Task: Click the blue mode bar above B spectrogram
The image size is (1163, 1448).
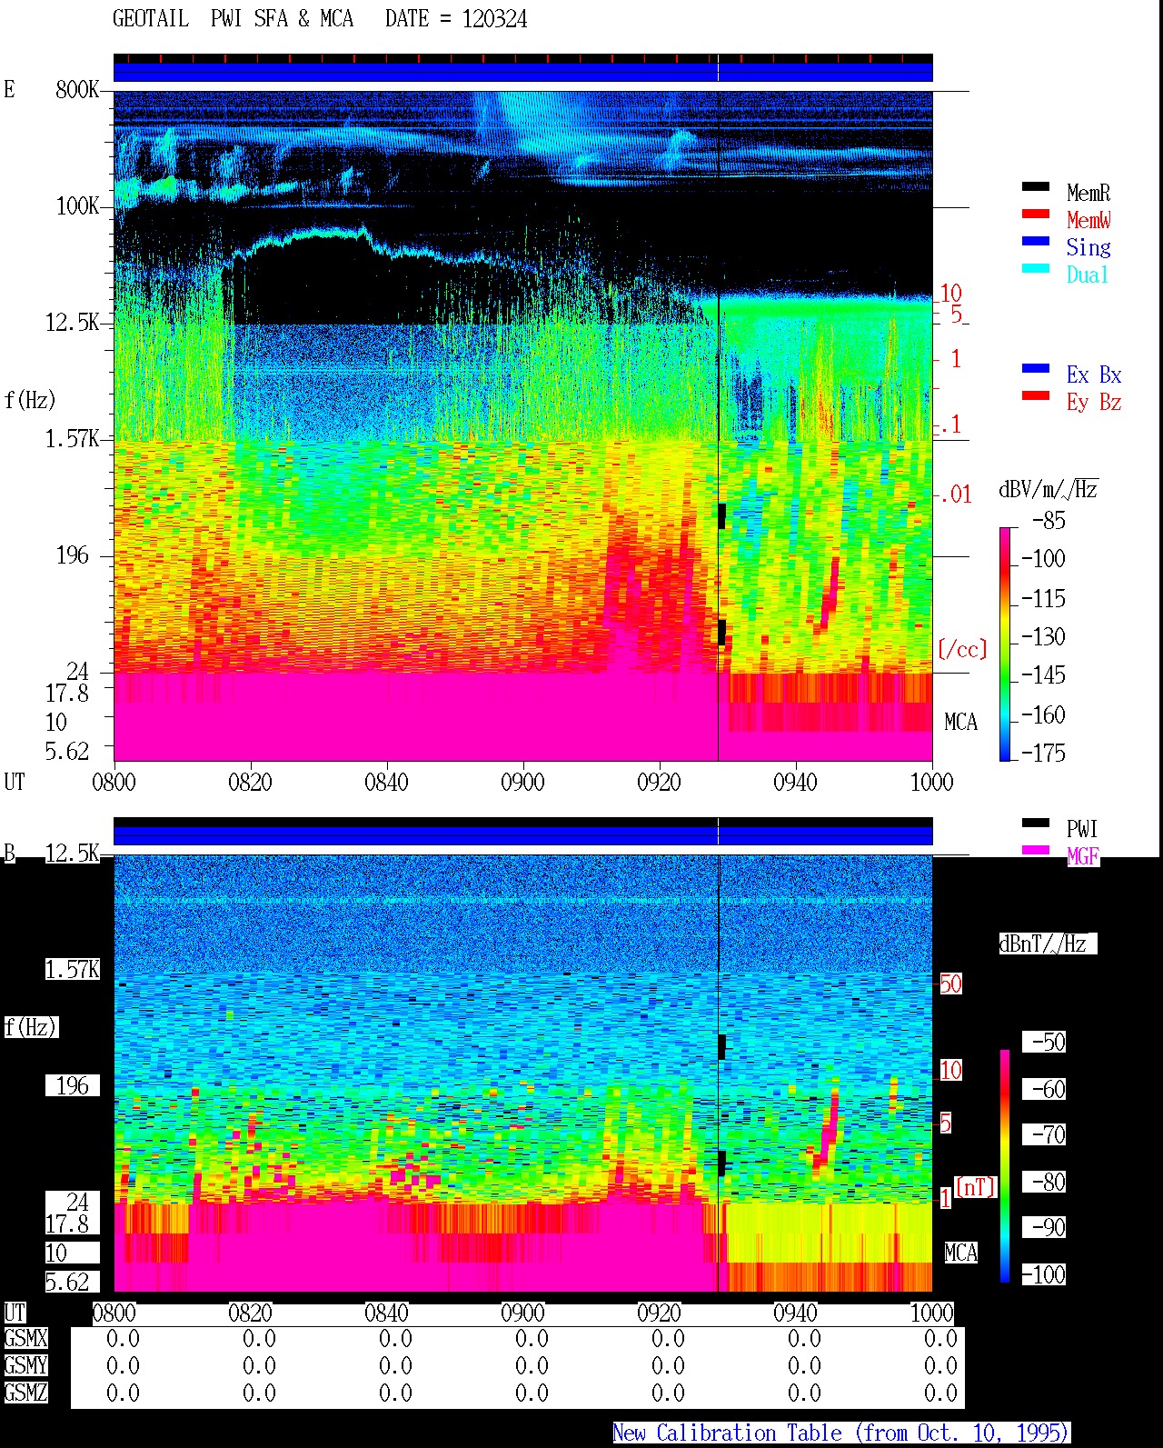Action: [522, 834]
